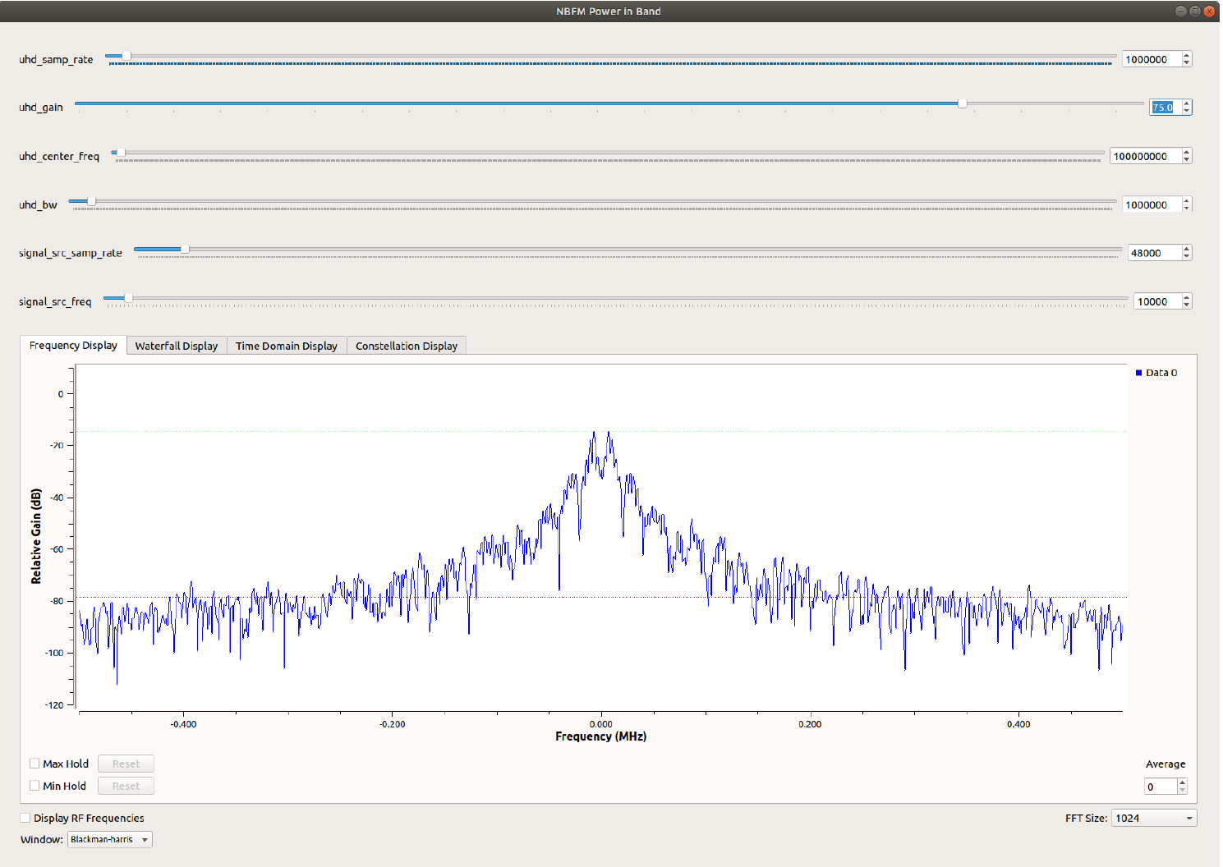Click the Reset button beside Min Hold

point(126,786)
